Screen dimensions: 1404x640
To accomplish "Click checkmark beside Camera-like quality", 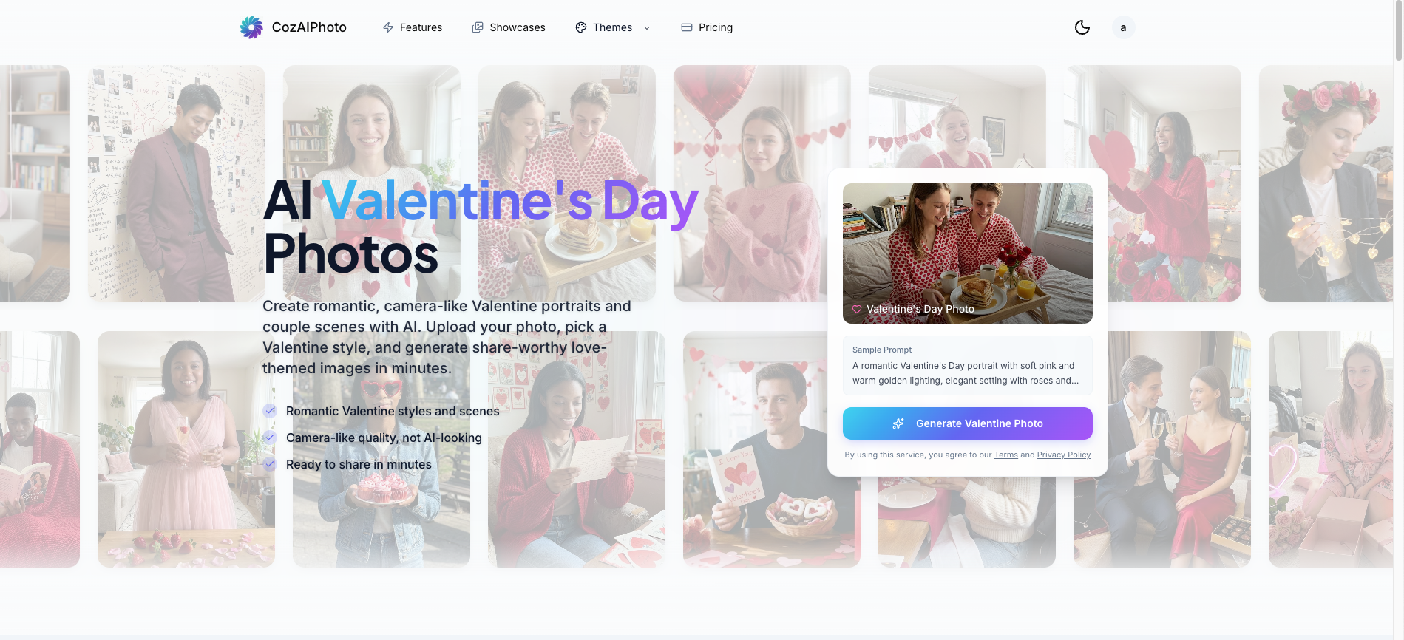I will (x=270, y=438).
